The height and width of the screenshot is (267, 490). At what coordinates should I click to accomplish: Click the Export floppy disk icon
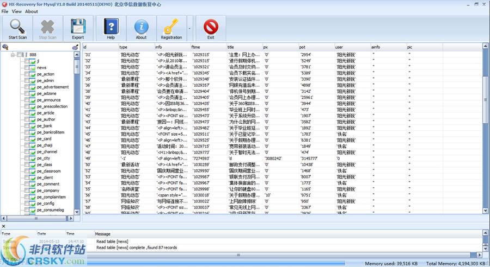pos(78,27)
